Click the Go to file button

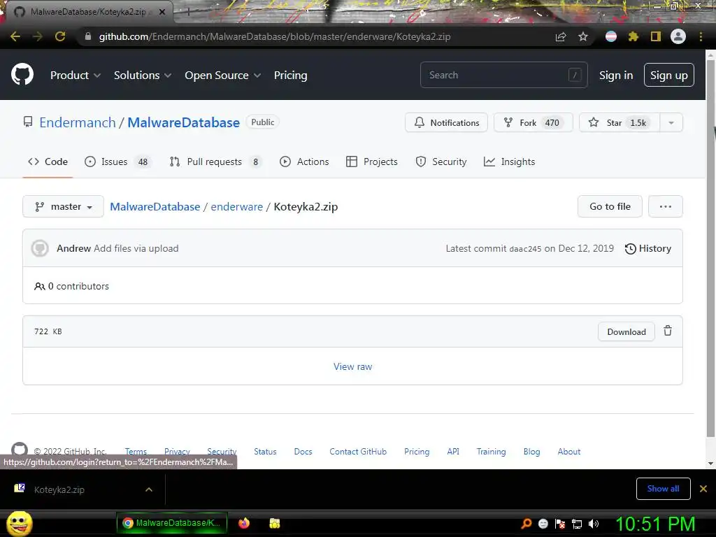tap(610, 206)
